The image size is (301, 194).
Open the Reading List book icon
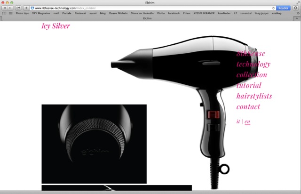[x=4, y=13]
